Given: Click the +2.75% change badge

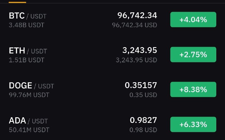Looking at the screenshot, I should pyautogui.click(x=193, y=54).
